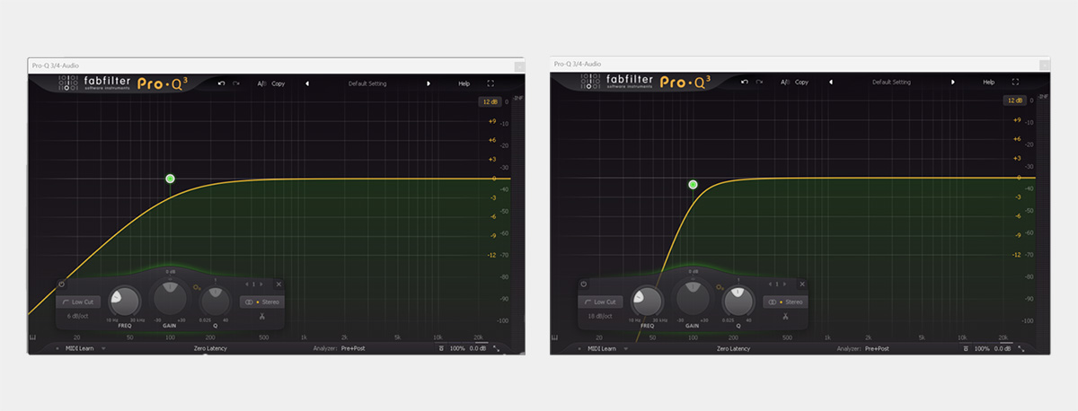Click FREQ knob in left window

pos(125,302)
